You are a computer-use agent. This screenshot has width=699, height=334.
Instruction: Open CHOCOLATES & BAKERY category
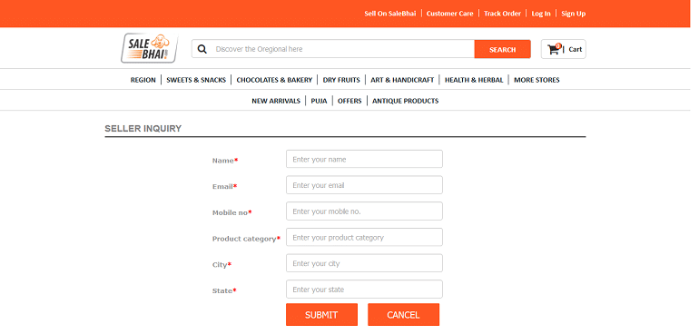coord(274,80)
